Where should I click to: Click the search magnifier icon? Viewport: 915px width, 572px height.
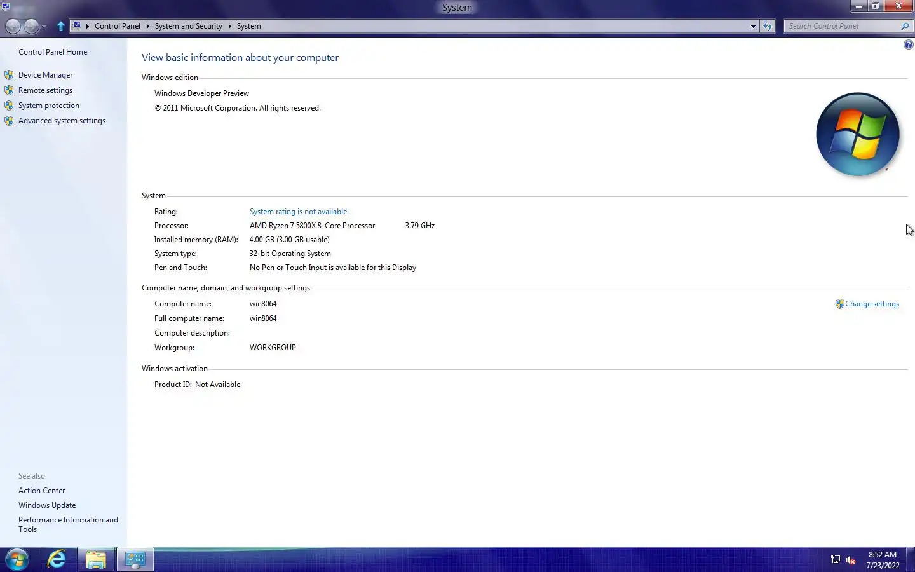pos(905,26)
